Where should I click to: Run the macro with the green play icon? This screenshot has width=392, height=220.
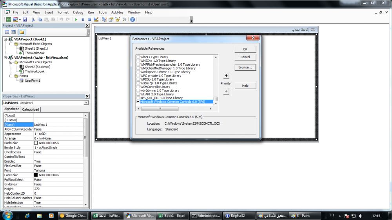click(76, 20)
